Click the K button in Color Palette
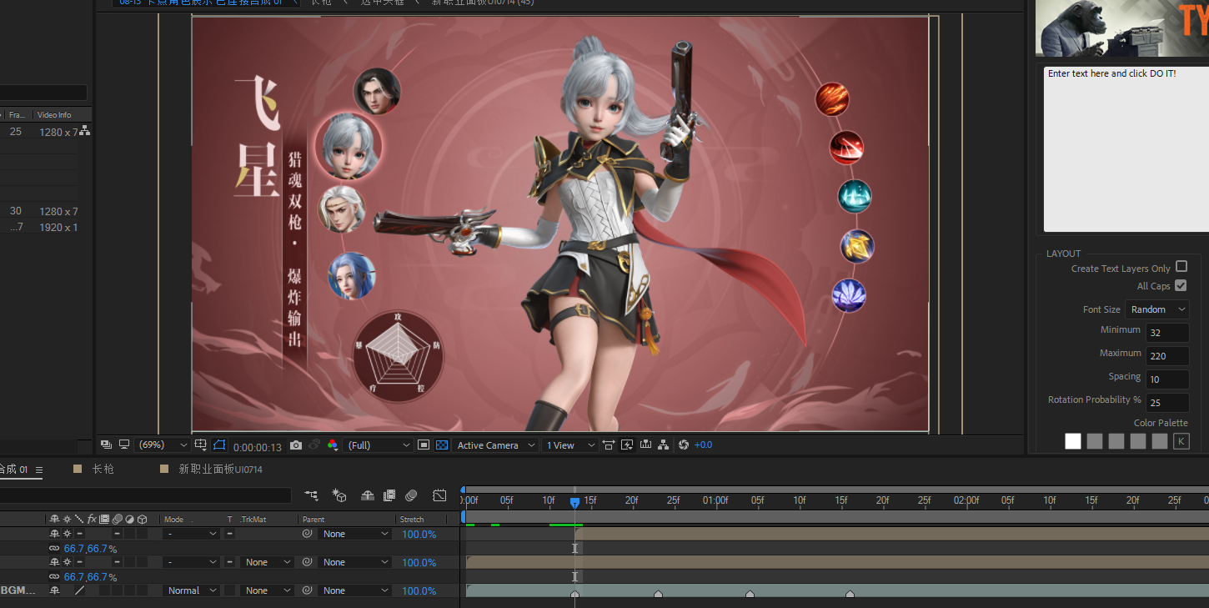 tap(1181, 441)
